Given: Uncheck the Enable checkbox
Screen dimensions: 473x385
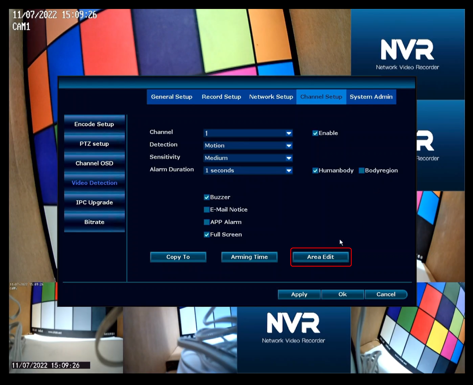Looking at the screenshot, I should pyautogui.click(x=315, y=133).
